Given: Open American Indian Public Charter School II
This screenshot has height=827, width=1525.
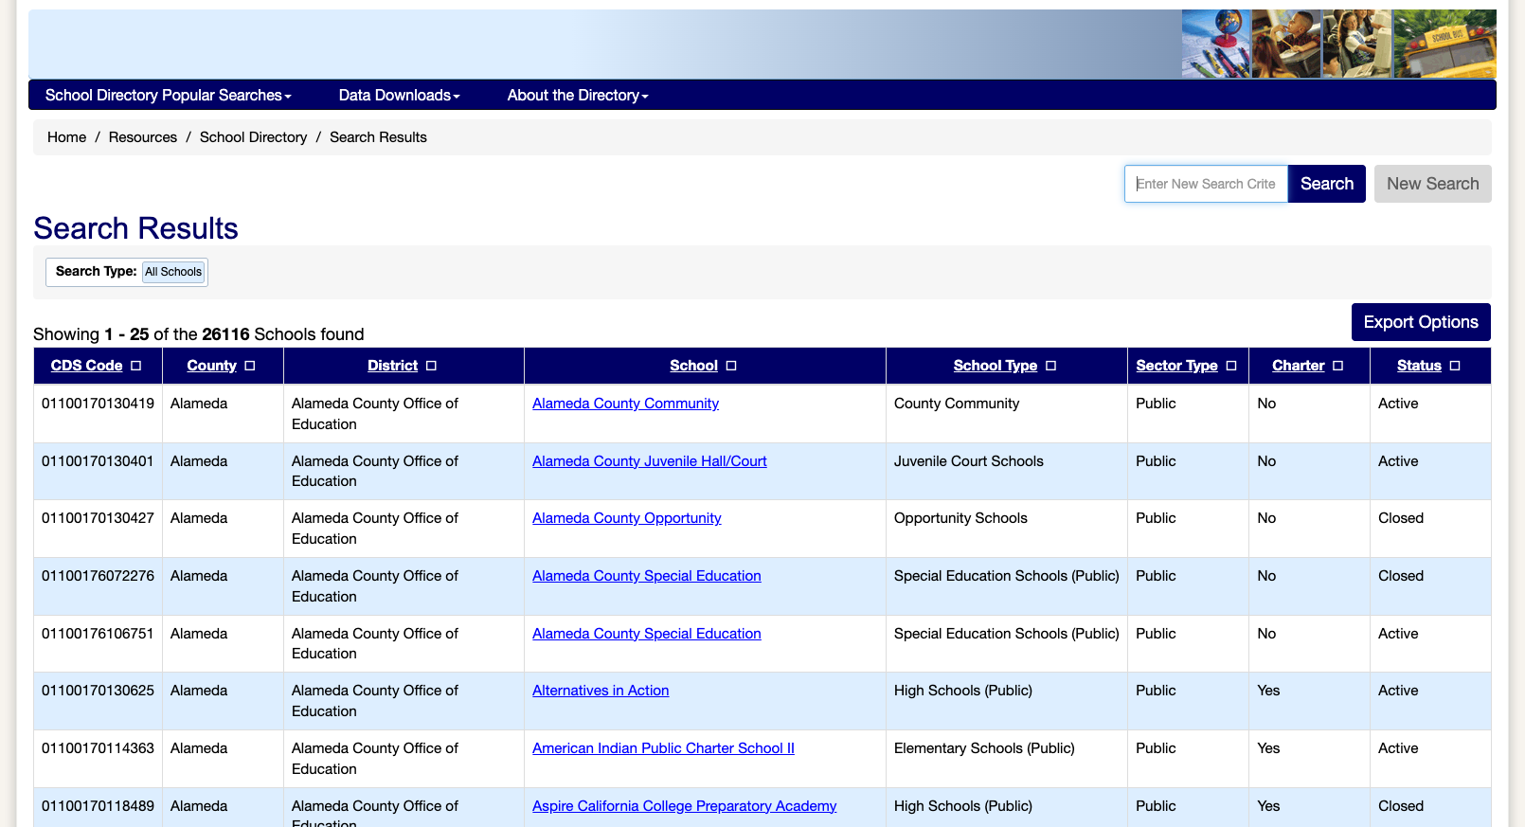Looking at the screenshot, I should [x=663, y=748].
